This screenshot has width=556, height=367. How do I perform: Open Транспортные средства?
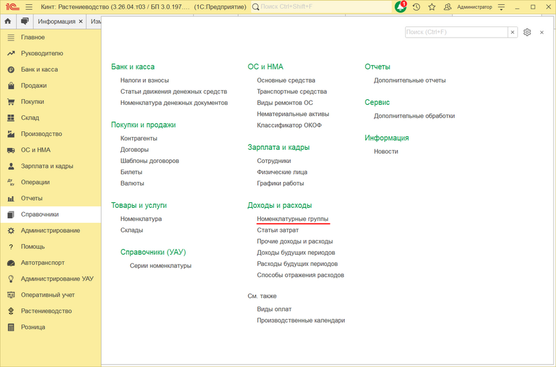point(292,92)
